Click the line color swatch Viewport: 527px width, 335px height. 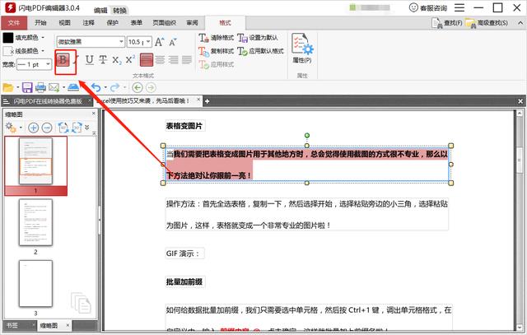pyautogui.click(x=8, y=51)
